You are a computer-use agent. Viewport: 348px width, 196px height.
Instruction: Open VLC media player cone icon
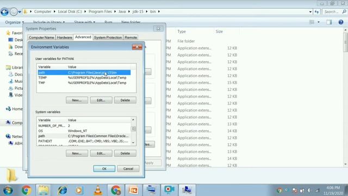(x=98, y=190)
